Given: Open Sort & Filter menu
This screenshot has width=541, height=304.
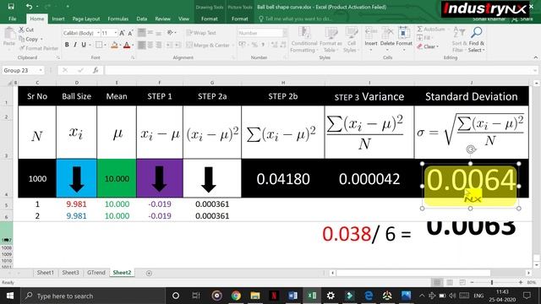Looking at the screenshot, I should [459, 41].
